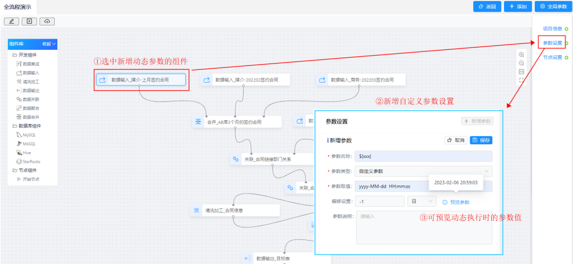The image size is (573, 264).
Task: Open the 项目信息 section
Action: (552, 28)
